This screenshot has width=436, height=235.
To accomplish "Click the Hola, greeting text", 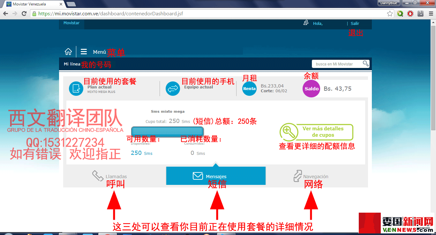I will (x=318, y=24).
